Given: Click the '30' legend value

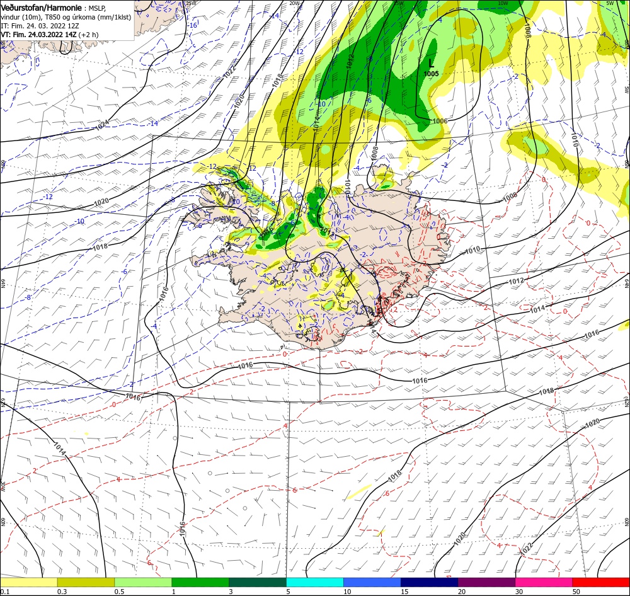Looking at the screenshot, I should click(x=519, y=592).
